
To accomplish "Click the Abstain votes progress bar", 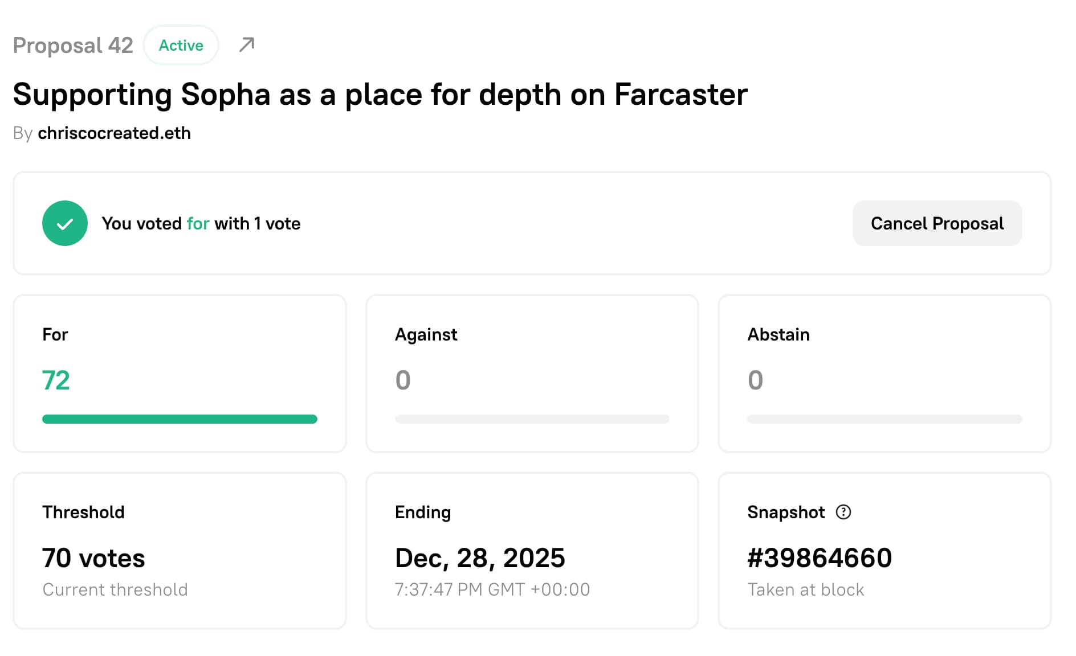I will 884,419.
